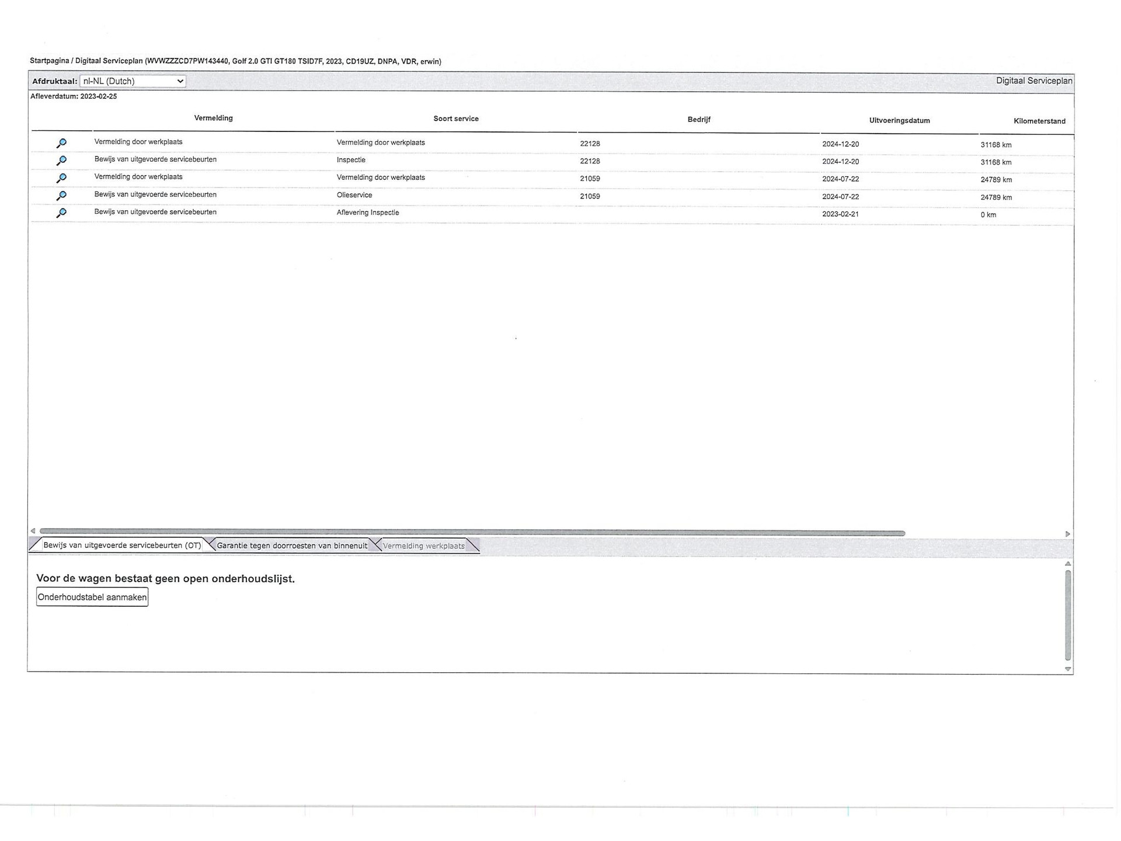This screenshot has width=1121, height=841.
Task: Click the Kilometerstand column header
Action: pyautogui.click(x=1039, y=121)
